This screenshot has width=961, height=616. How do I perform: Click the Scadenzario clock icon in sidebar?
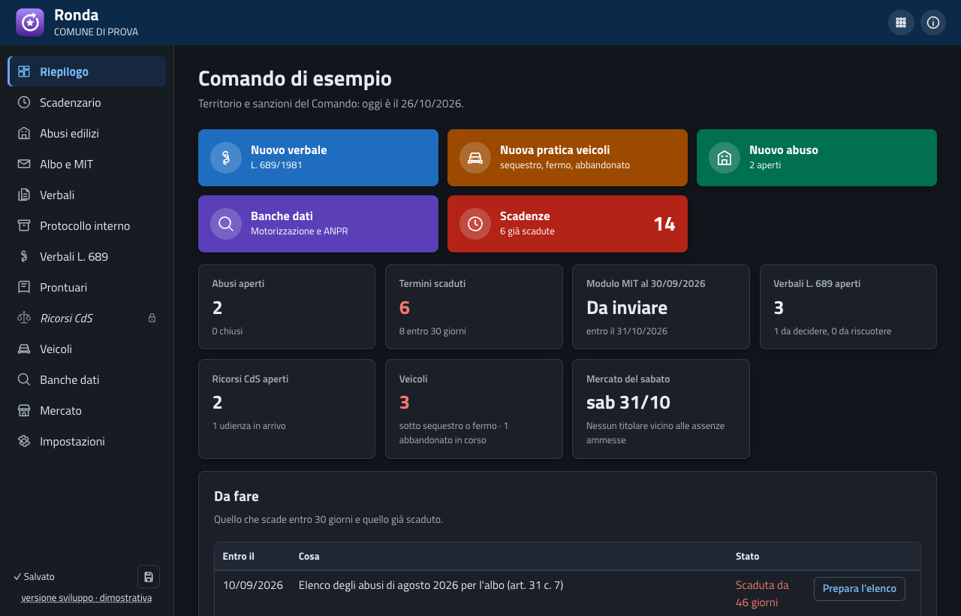pyautogui.click(x=24, y=102)
